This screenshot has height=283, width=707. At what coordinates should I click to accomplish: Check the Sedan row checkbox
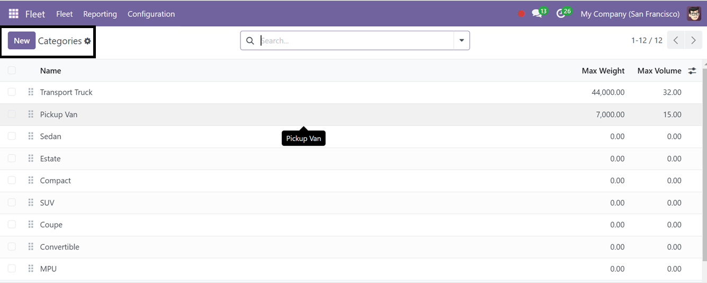click(12, 136)
